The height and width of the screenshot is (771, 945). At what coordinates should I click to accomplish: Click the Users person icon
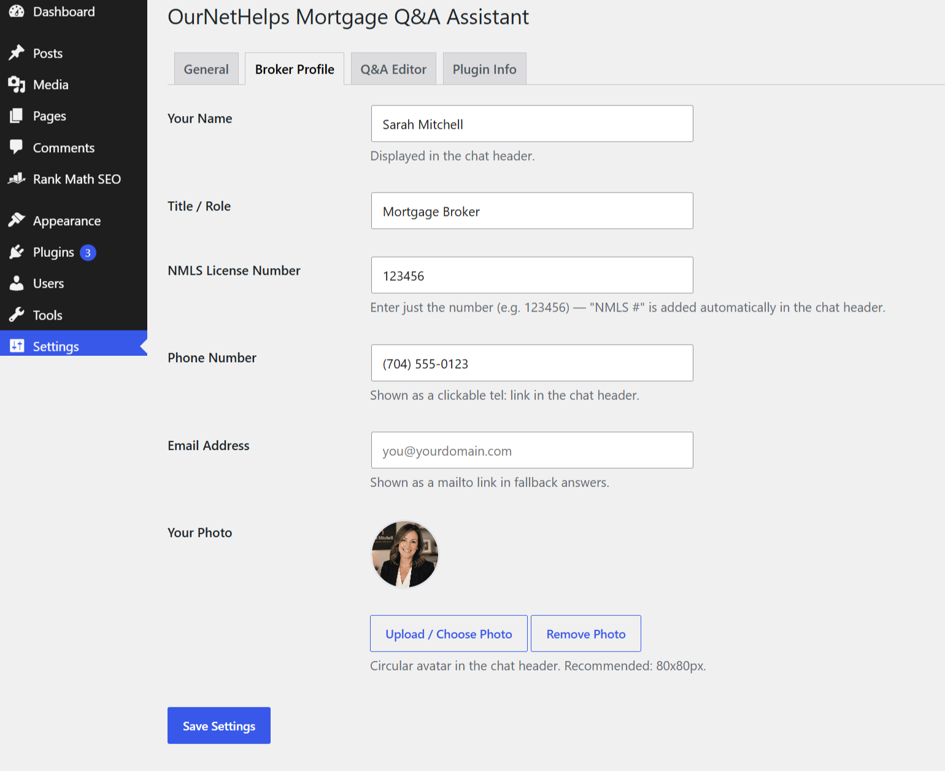point(17,283)
